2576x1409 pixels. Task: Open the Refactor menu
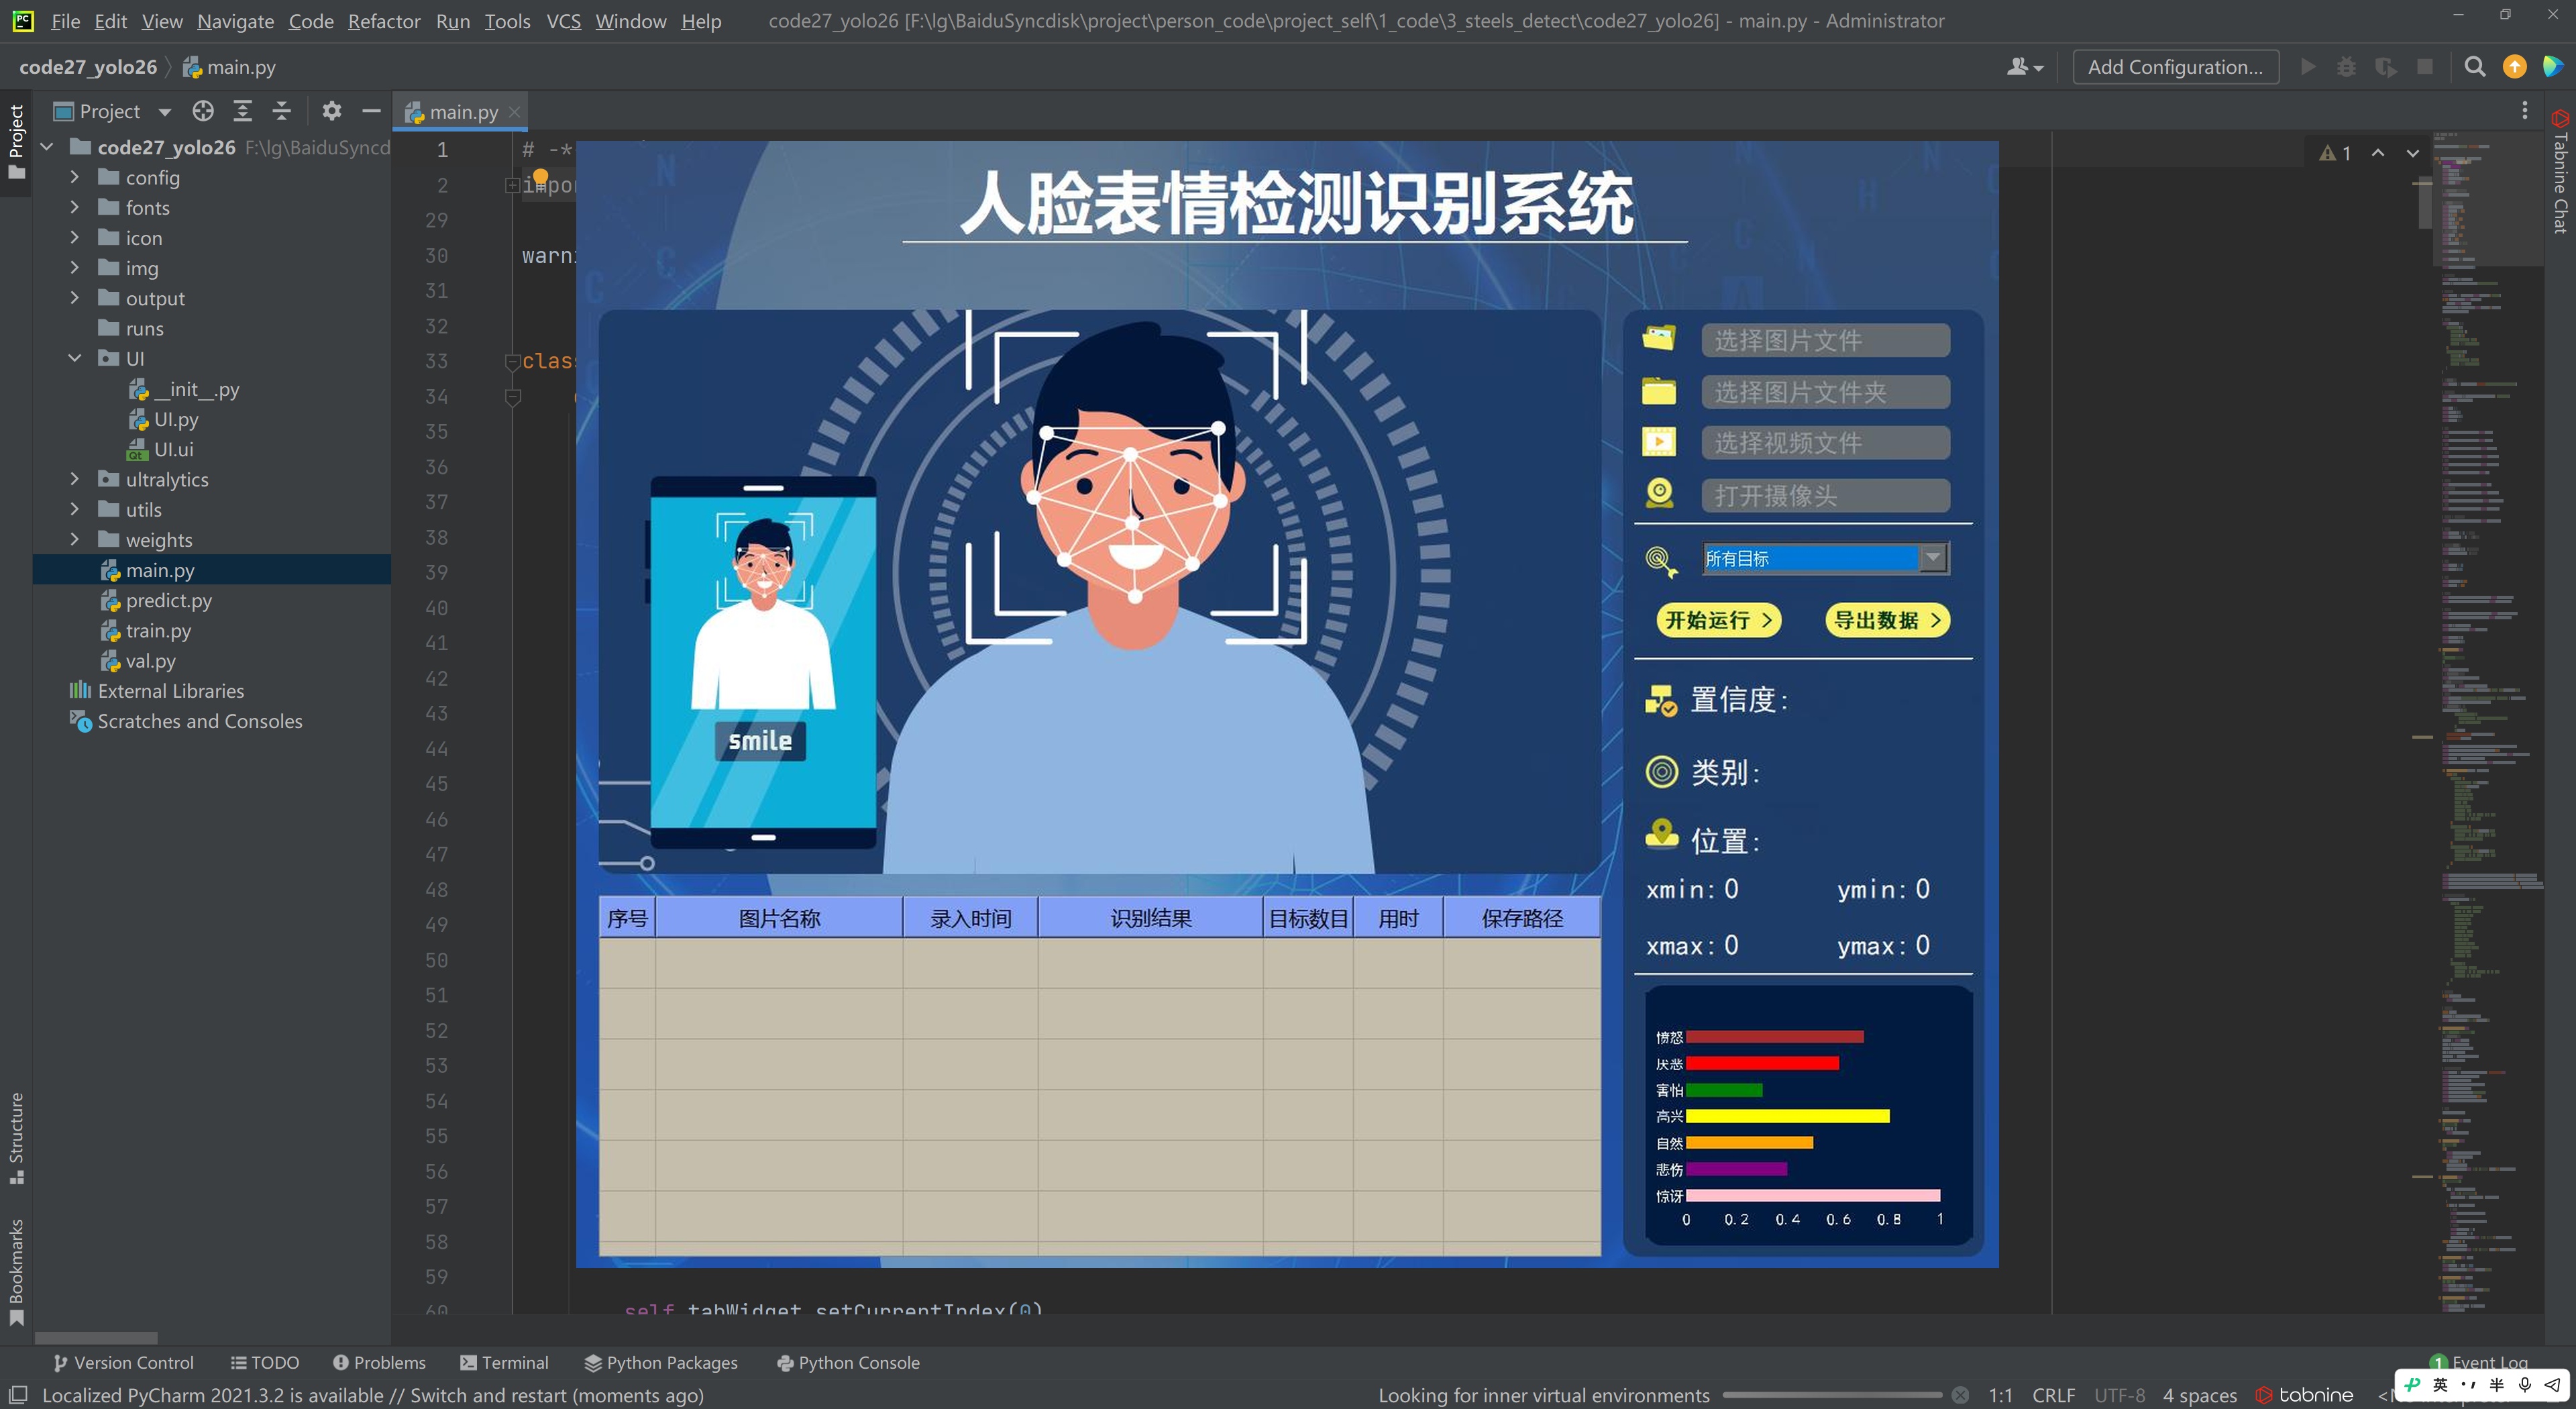pos(384,21)
